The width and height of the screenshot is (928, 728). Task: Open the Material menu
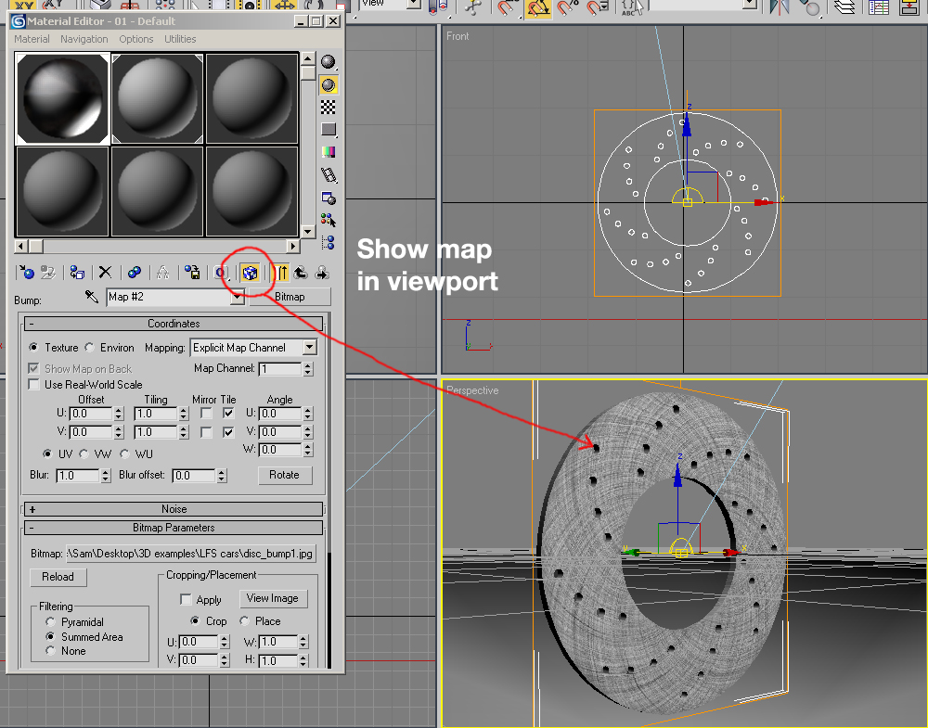pos(32,39)
